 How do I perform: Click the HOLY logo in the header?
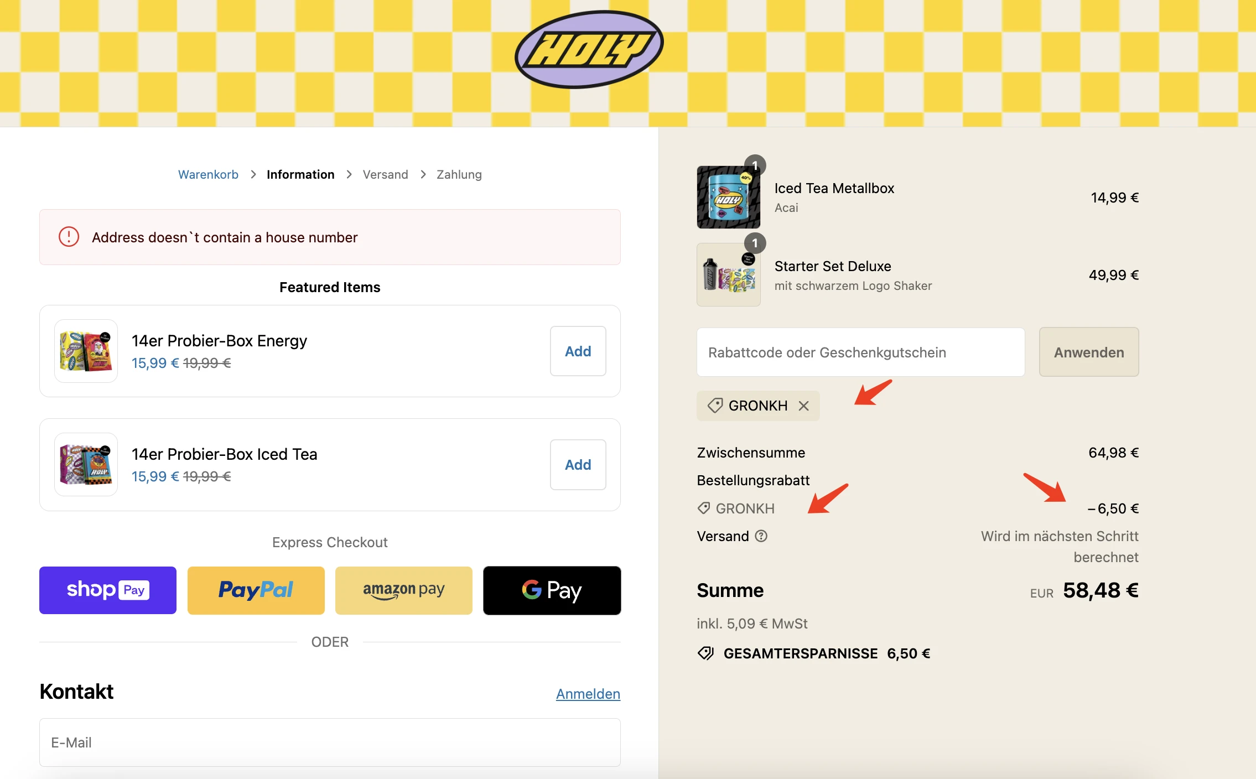[589, 49]
